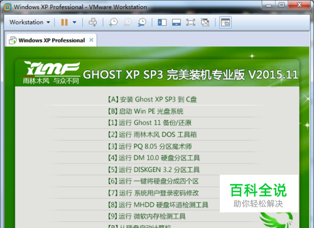Toggle the thumbnail bar icon
Screen dimensions: 314x228
click(176, 22)
